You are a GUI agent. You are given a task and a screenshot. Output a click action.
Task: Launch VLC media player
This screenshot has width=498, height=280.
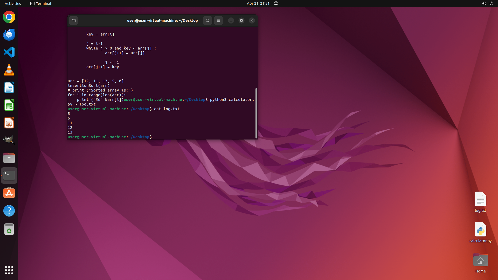[9, 70]
